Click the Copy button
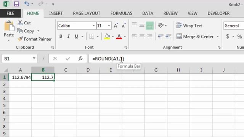The height and width of the screenshot is (137, 244). click(26, 31)
